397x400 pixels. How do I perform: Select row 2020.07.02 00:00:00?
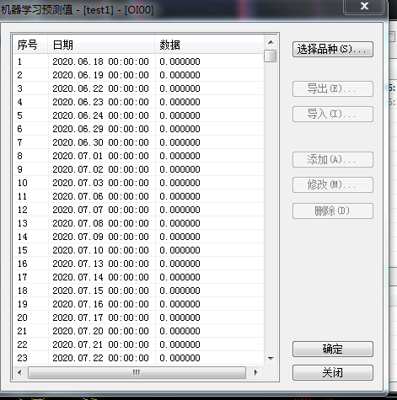pos(138,169)
